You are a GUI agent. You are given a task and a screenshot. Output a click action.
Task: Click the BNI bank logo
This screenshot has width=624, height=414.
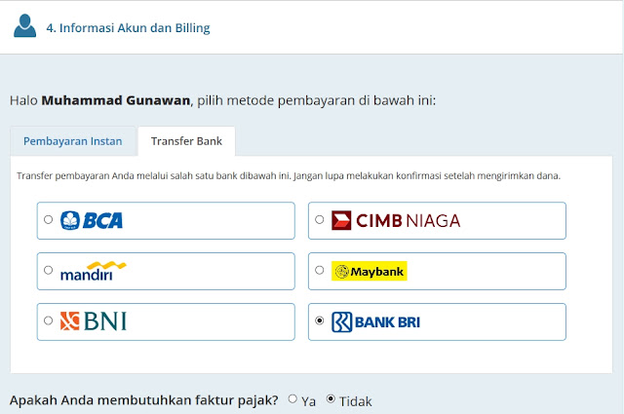click(x=94, y=321)
